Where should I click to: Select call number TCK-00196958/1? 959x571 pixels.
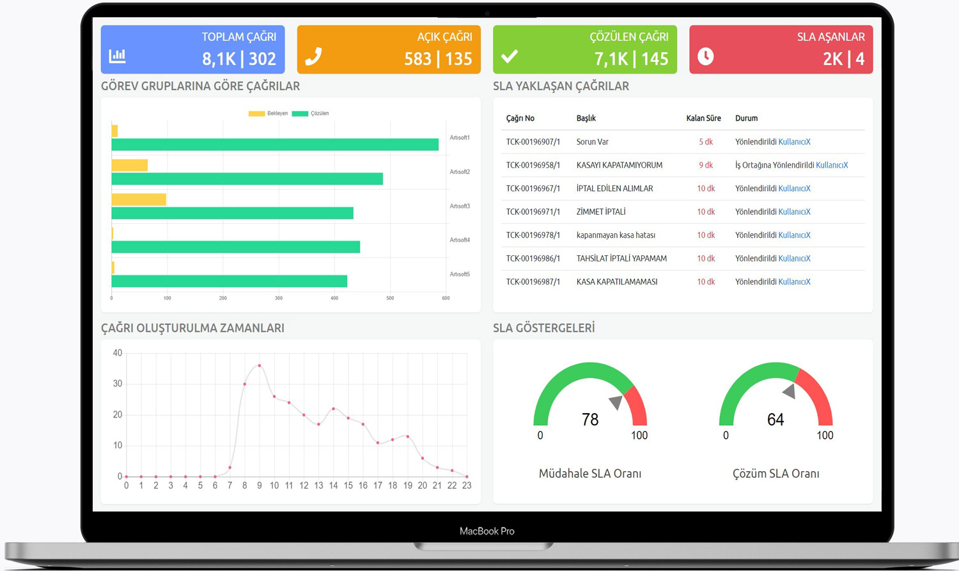point(533,165)
